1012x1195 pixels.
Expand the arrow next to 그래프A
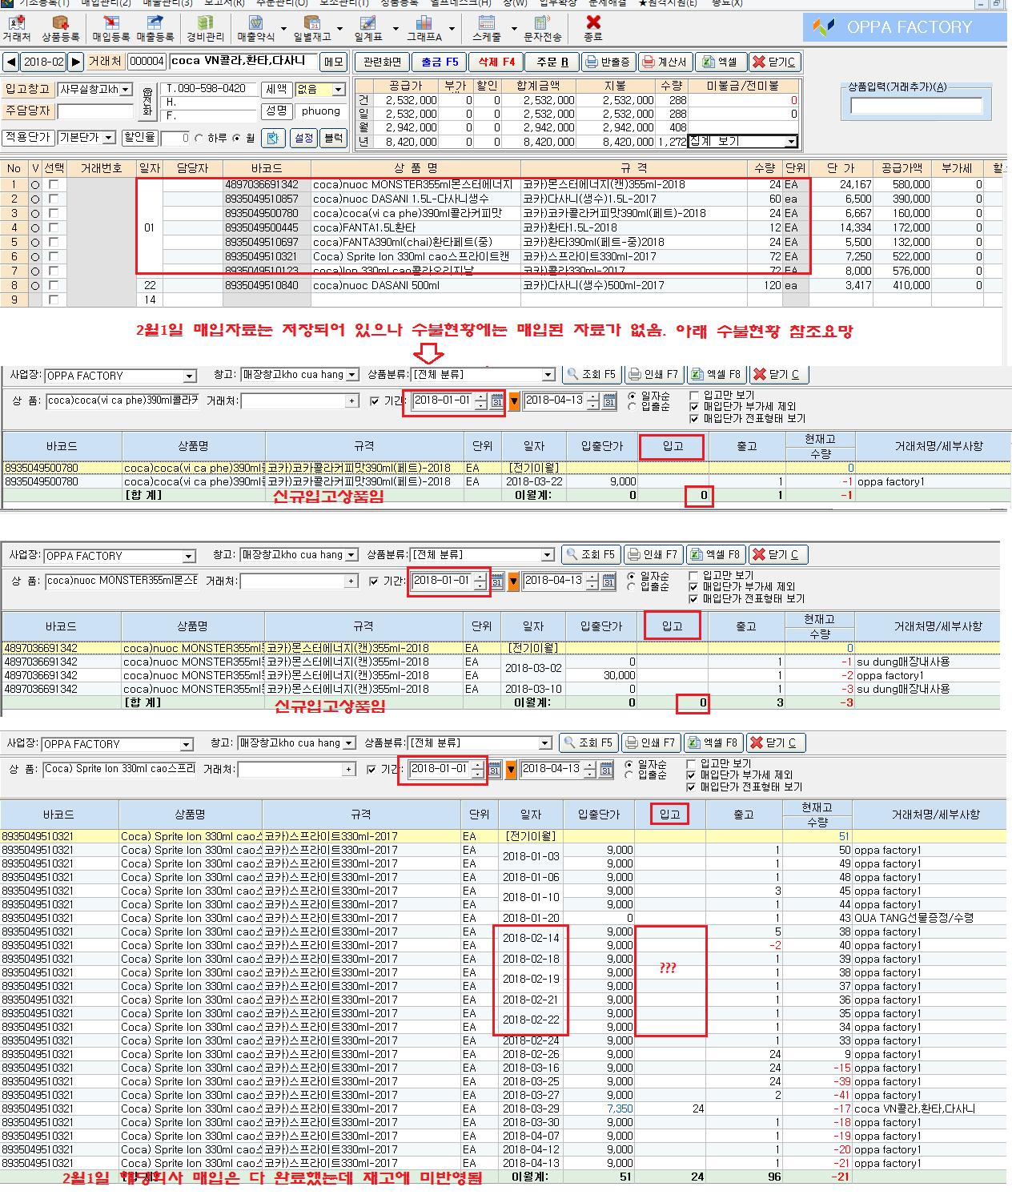click(452, 29)
